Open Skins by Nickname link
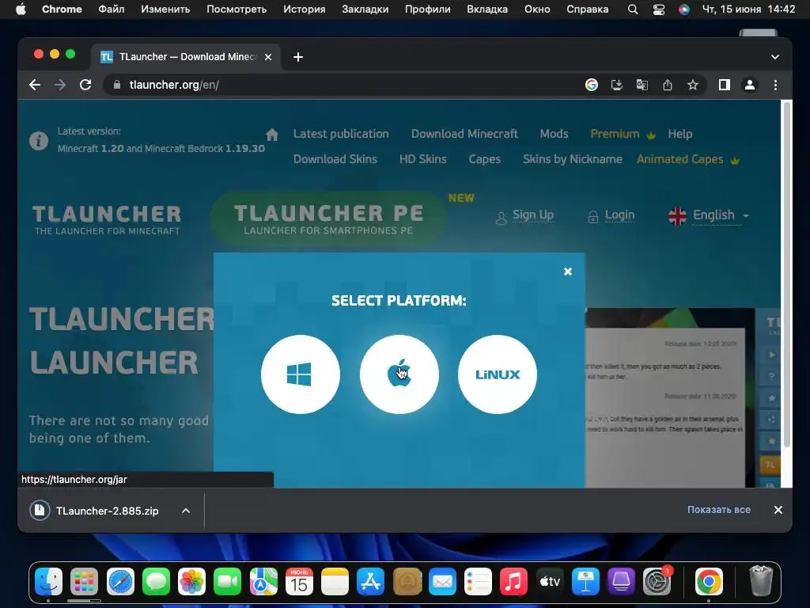This screenshot has height=608, width=810. pyautogui.click(x=573, y=159)
